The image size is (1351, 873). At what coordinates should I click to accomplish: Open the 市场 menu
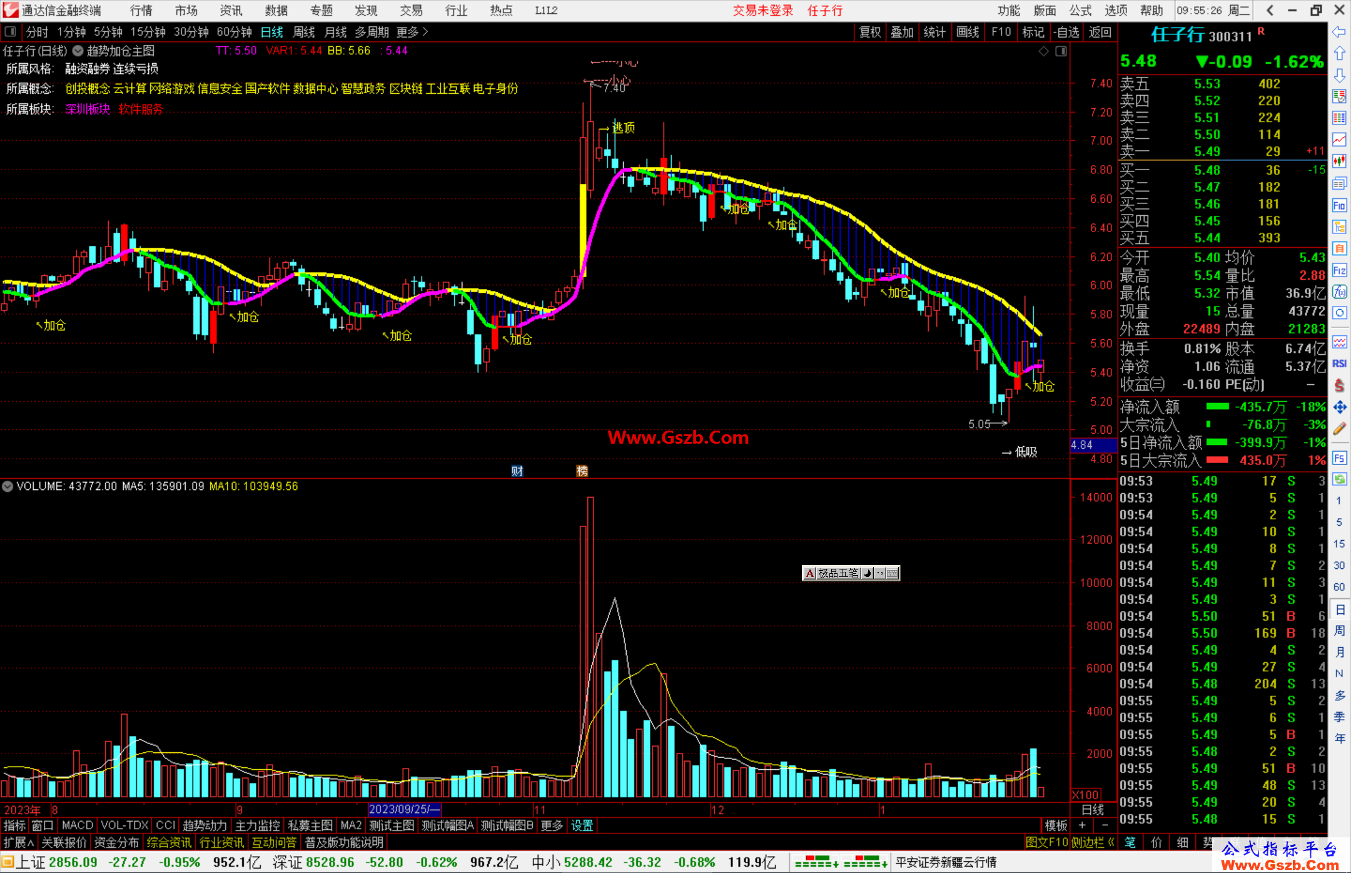click(186, 10)
